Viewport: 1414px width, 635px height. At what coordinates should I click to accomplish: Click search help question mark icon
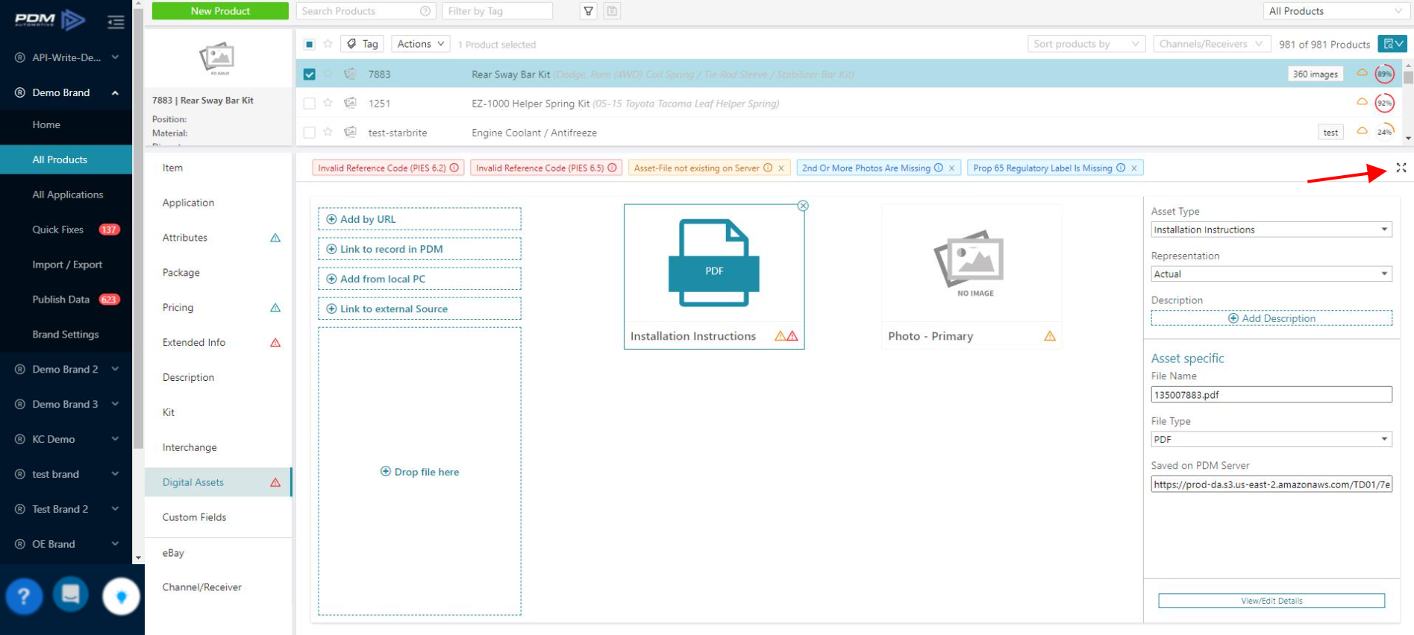click(425, 11)
